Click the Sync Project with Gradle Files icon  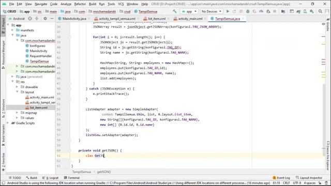coord(298,11)
